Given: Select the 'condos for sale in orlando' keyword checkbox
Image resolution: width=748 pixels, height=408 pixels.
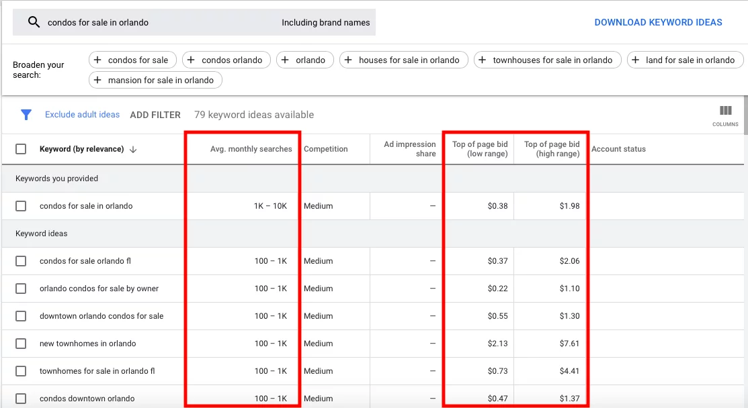Looking at the screenshot, I should point(20,206).
